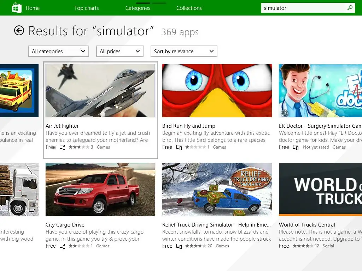Open Top charts
362x271 pixels.
coord(87,8)
